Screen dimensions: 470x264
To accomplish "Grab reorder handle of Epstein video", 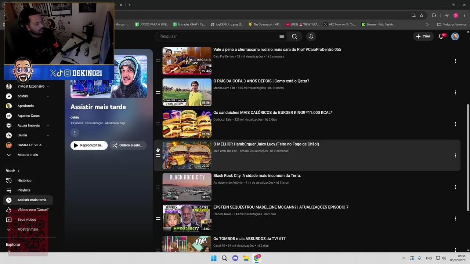I will [x=158, y=219].
